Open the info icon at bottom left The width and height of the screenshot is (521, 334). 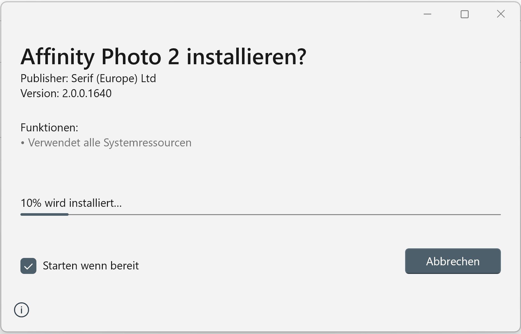click(x=21, y=310)
